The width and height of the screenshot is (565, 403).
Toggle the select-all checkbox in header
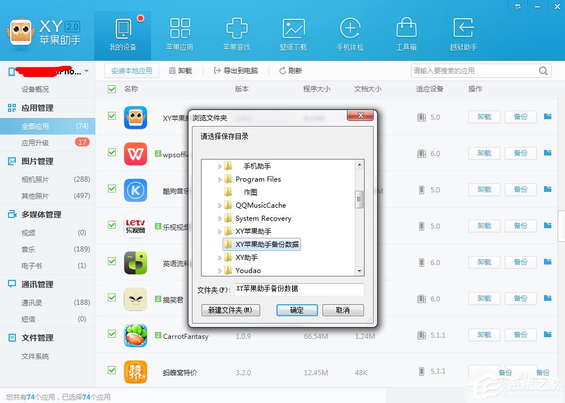point(111,89)
